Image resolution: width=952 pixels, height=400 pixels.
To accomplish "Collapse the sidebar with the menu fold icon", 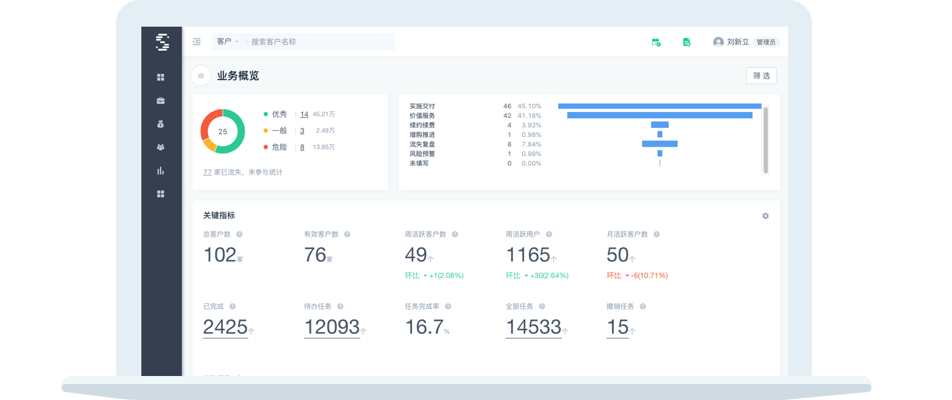I will tap(197, 42).
